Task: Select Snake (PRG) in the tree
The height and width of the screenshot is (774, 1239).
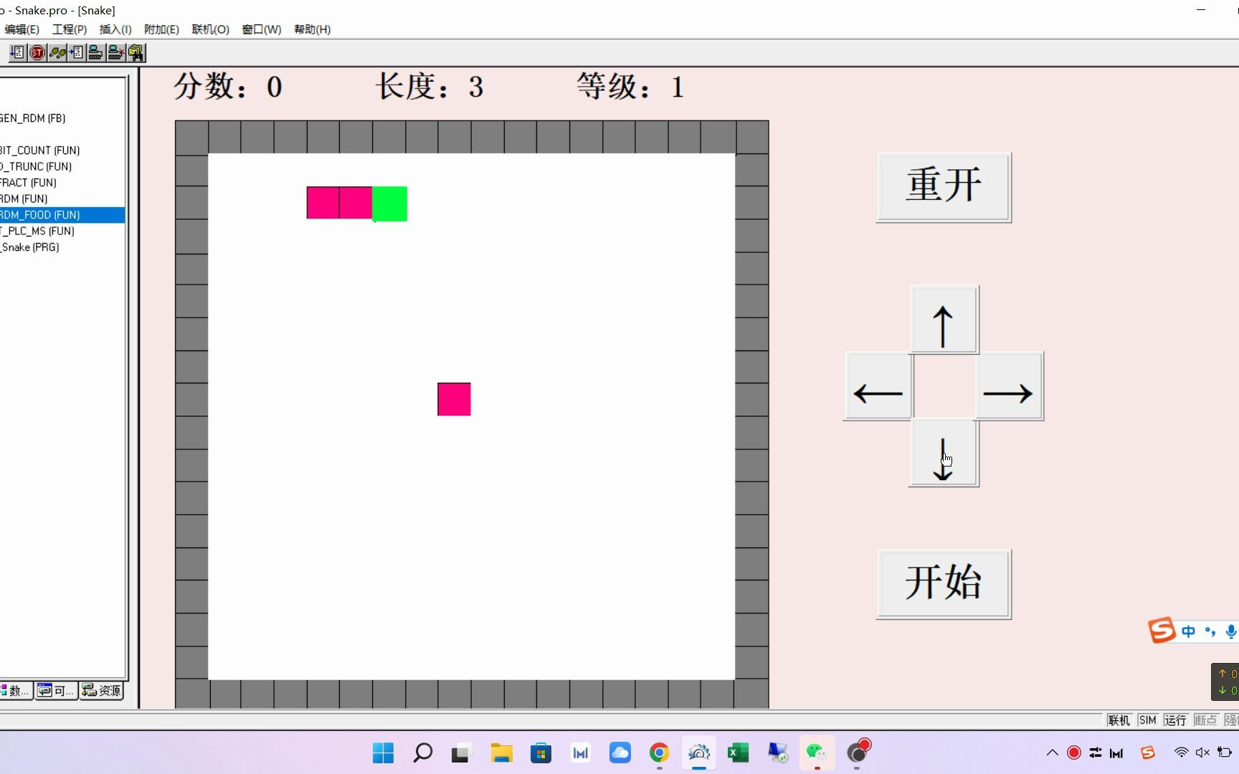Action: 30,247
